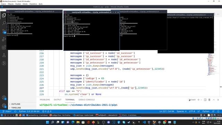Screen dimensions: 222x125
Task: Change language mode Python in status bar
Action: tap(206, 111)
